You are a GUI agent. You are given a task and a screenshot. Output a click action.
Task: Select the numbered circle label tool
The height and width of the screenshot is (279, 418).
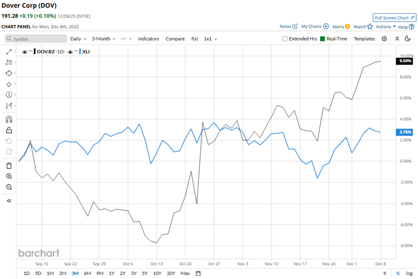9,95
